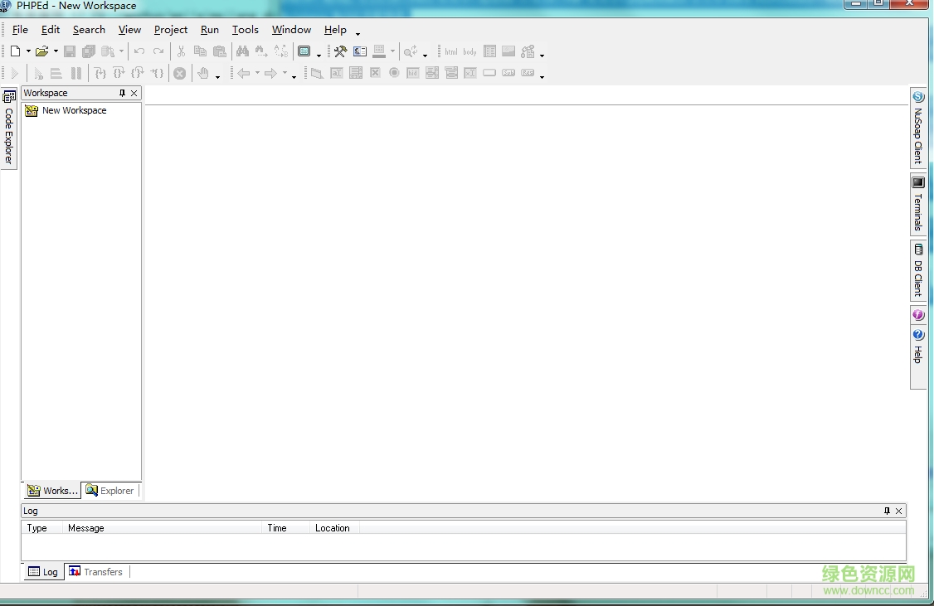Viewport: 934px width, 606px height.
Task: Open the dropdown arrow beside the New icon
Action: (27, 51)
